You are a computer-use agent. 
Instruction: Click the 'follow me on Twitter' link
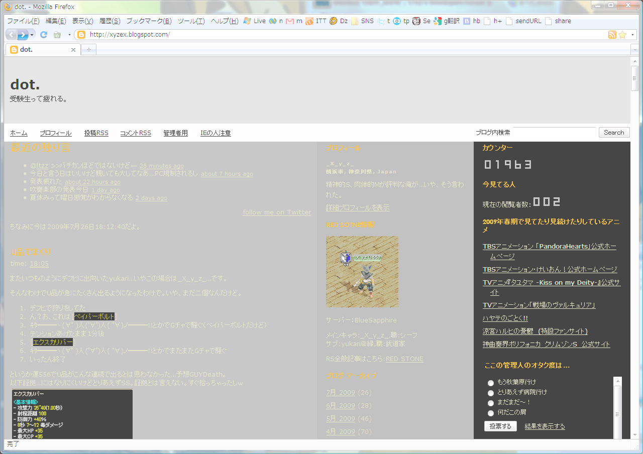click(x=277, y=212)
